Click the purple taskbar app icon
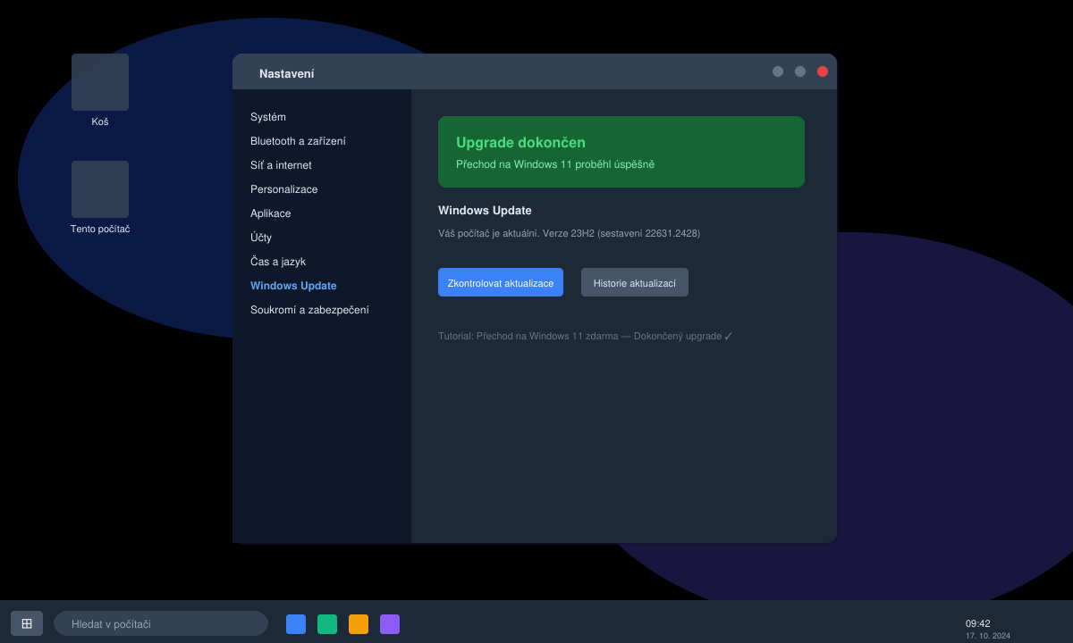This screenshot has width=1073, height=643. coord(390,624)
